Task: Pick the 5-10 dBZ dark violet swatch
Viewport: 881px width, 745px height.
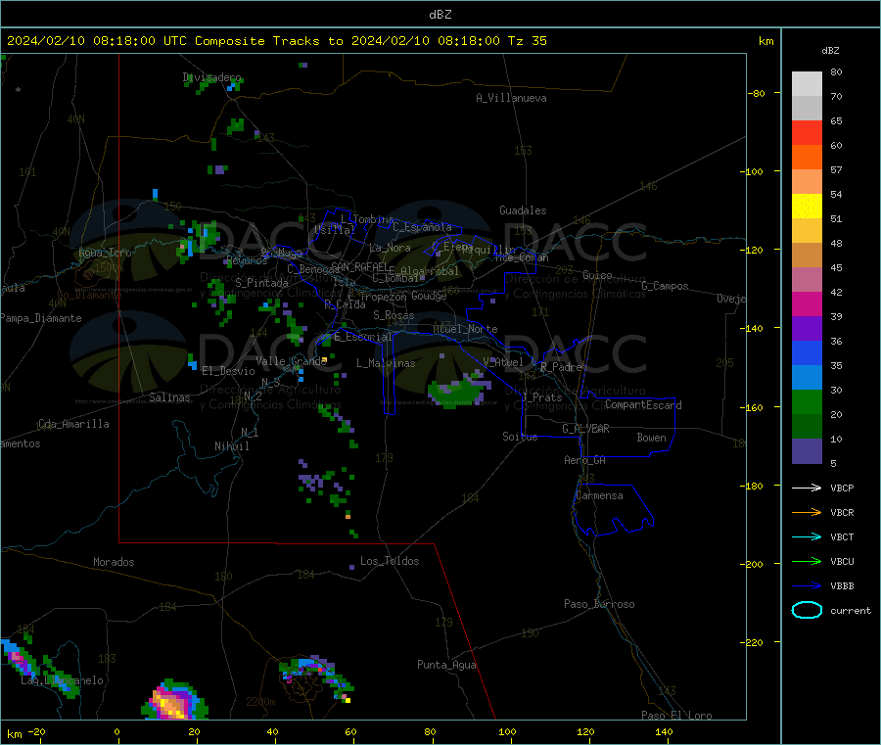Action: point(807,451)
